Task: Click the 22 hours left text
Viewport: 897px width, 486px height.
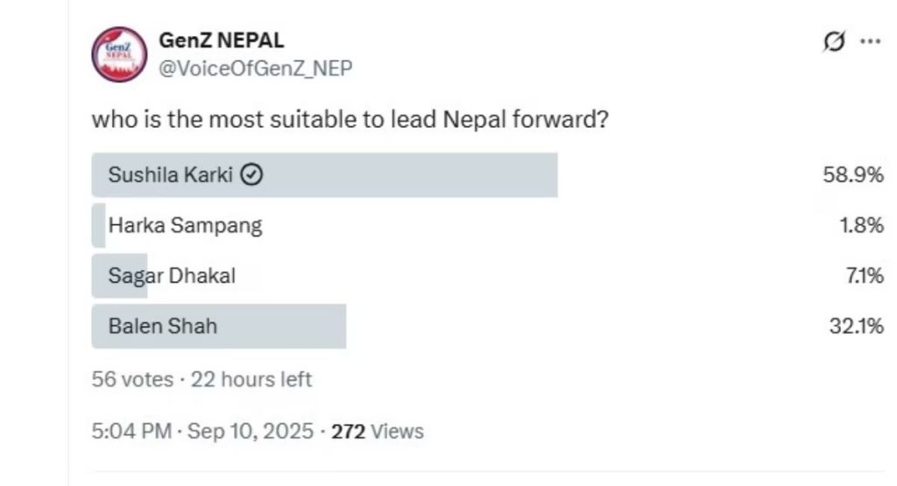Action: click(251, 380)
